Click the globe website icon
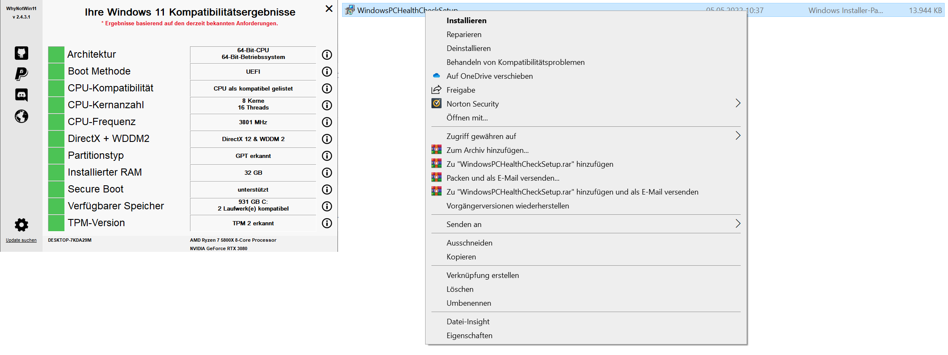This screenshot has height=355, width=948. tap(21, 116)
